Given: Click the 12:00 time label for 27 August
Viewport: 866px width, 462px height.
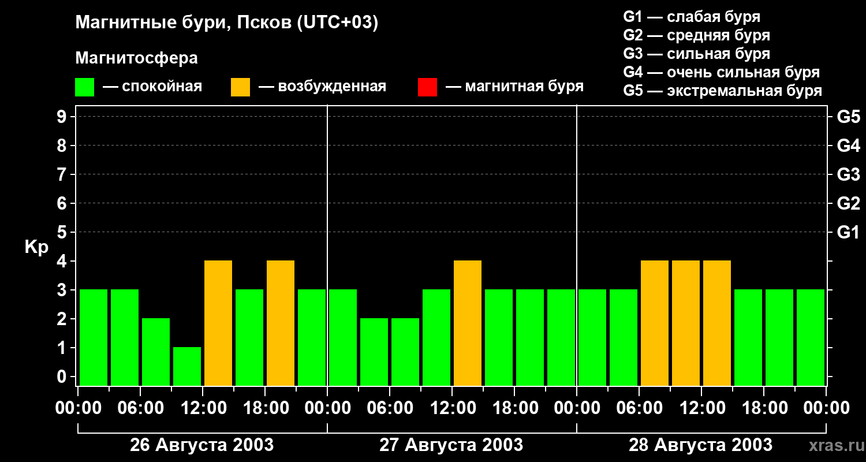Looking at the screenshot, I should (x=452, y=408).
